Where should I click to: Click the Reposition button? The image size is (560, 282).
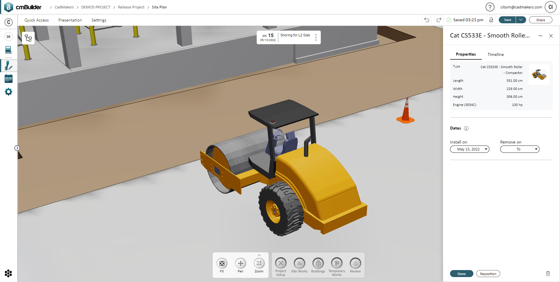coord(488,274)
